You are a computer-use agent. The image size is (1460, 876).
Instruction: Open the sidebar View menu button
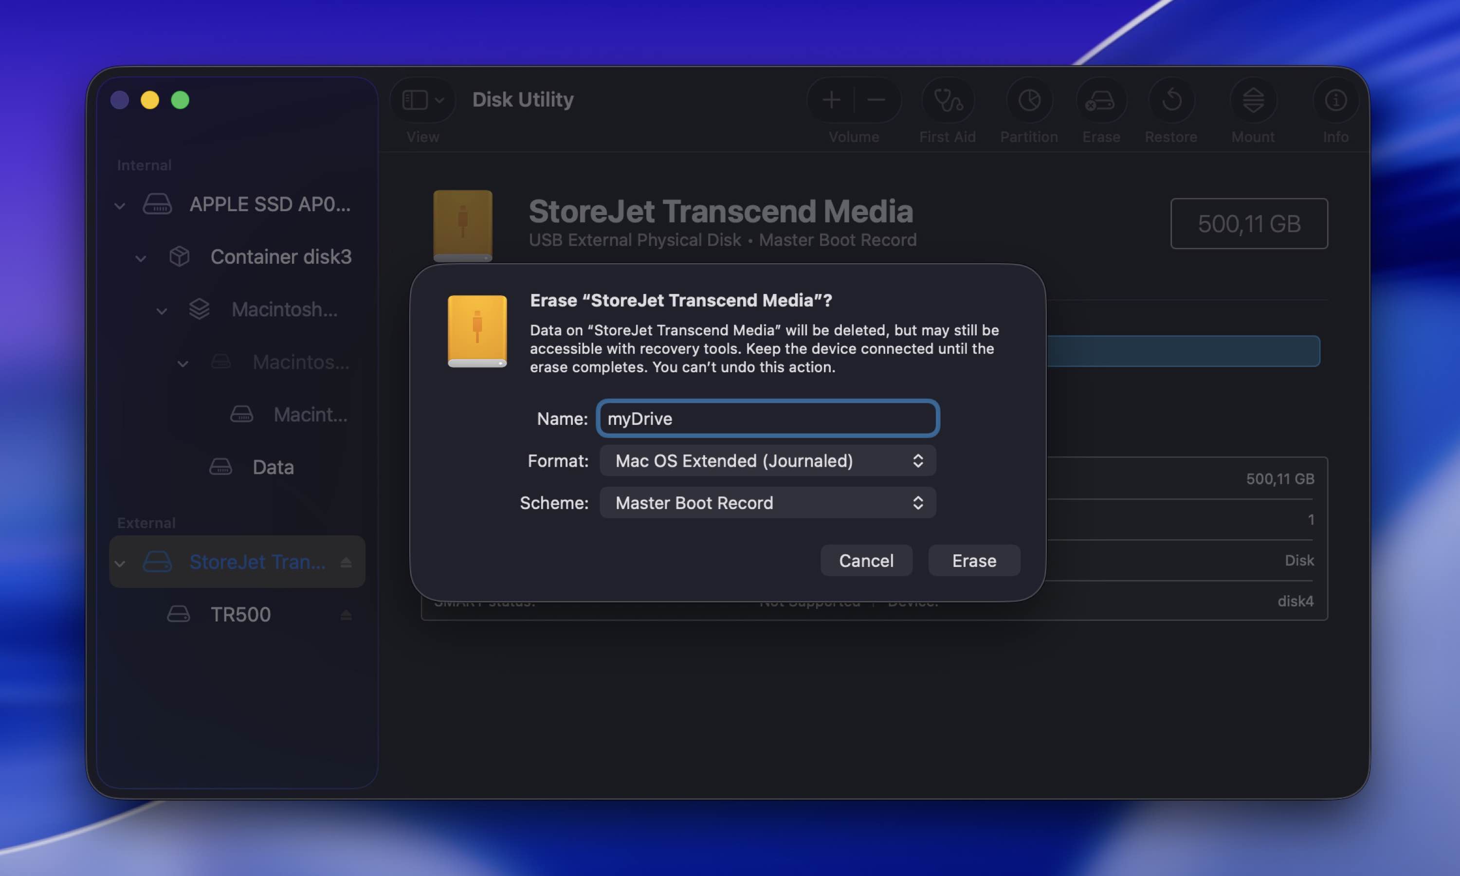[422, 100]
